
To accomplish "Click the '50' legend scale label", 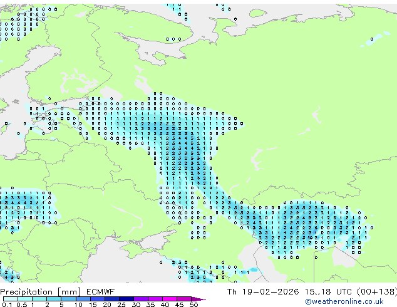I will click(x=194, y=304).
